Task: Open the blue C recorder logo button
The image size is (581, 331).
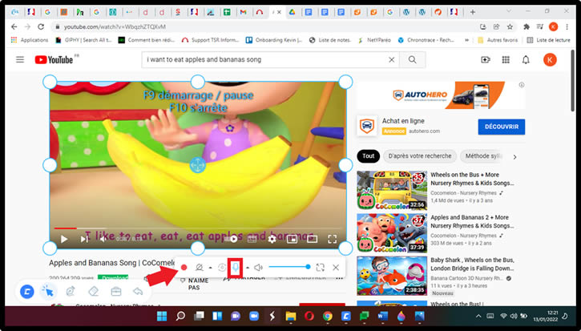Action: pyautogui.click(x=27, y=292)
